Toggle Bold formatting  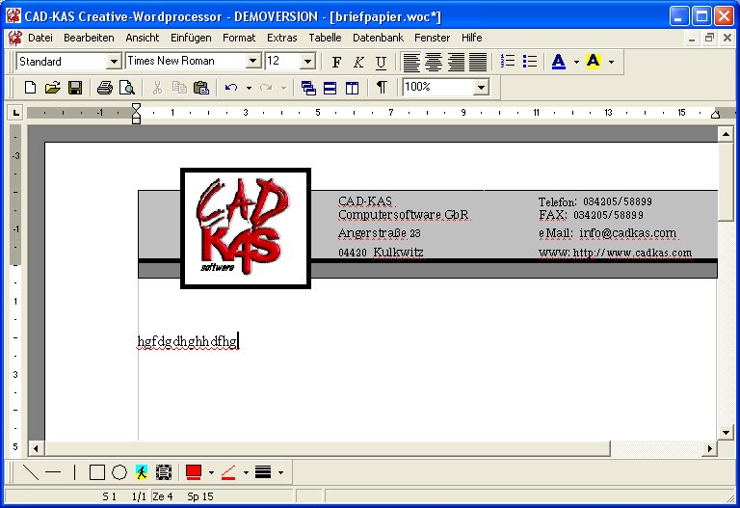pyautogui.click(x=336, y=62)
